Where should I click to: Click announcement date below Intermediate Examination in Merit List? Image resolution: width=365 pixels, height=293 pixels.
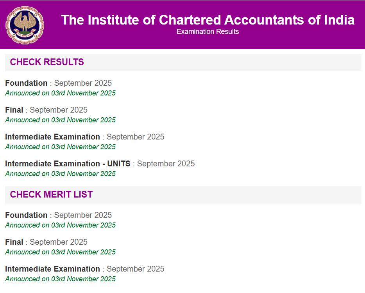[x=60, y=279]
